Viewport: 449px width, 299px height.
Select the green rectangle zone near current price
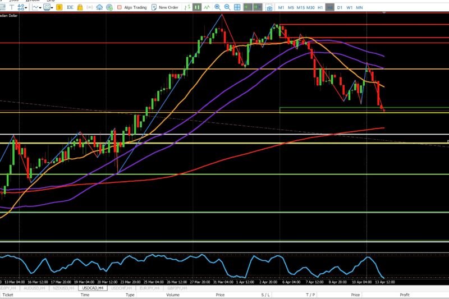point(364,110)
